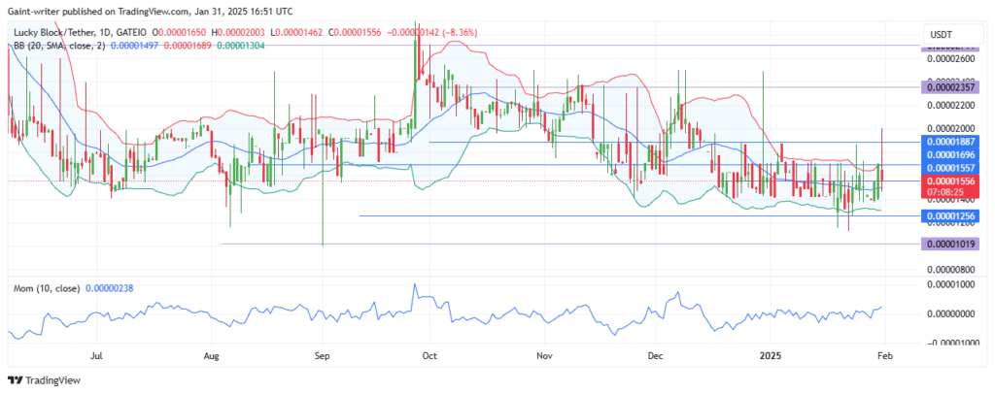Click the Nov label on the time axis

point(543,356)
